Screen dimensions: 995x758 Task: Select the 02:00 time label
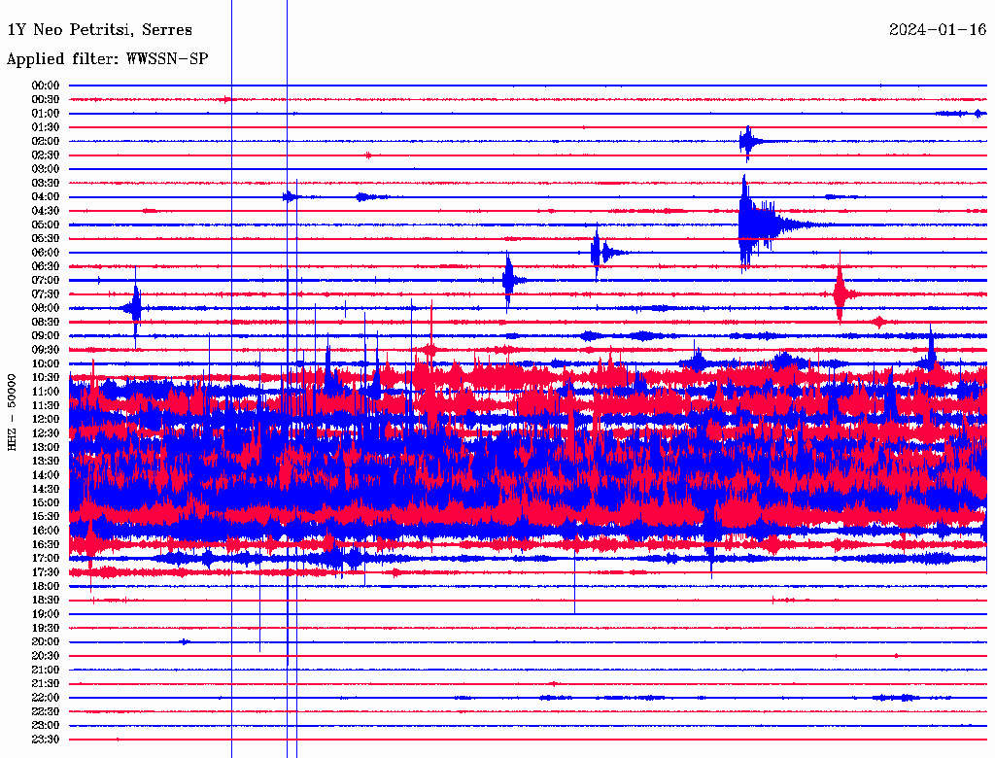coord(46,141)
